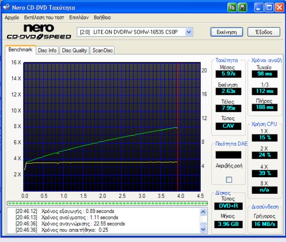The image size is (286, 242).
Task: Click log line Χρόνος ανοίγματος 1.11 seconds
Action: coord(67,217)
